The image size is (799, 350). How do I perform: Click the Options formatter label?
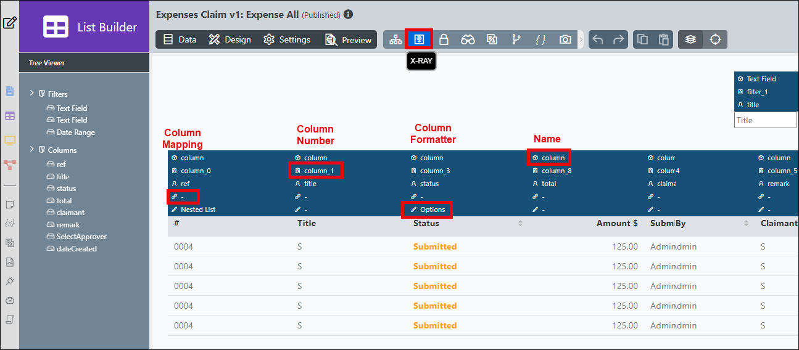click(433, 210)
